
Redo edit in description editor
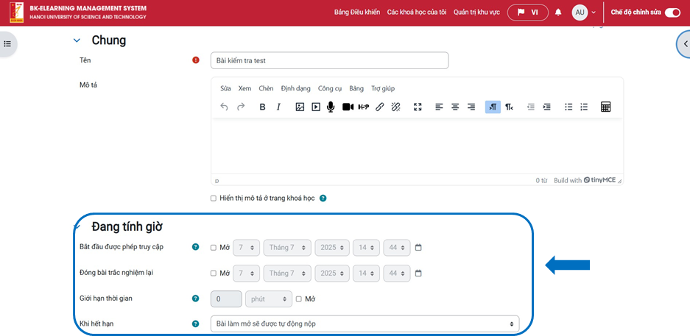(x=241, y=107)
